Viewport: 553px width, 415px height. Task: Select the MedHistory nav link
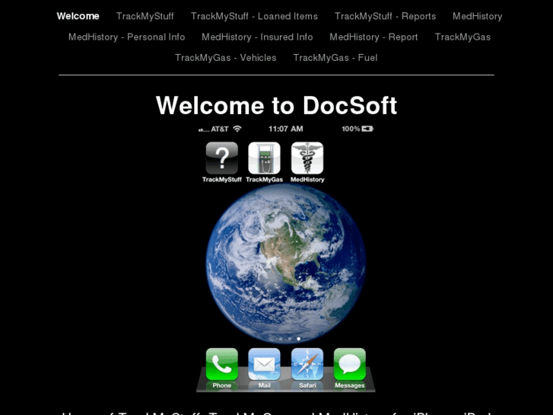pos(478,16)
